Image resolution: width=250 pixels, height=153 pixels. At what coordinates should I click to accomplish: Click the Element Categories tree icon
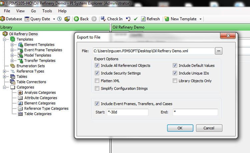click(x=20, y=103)
